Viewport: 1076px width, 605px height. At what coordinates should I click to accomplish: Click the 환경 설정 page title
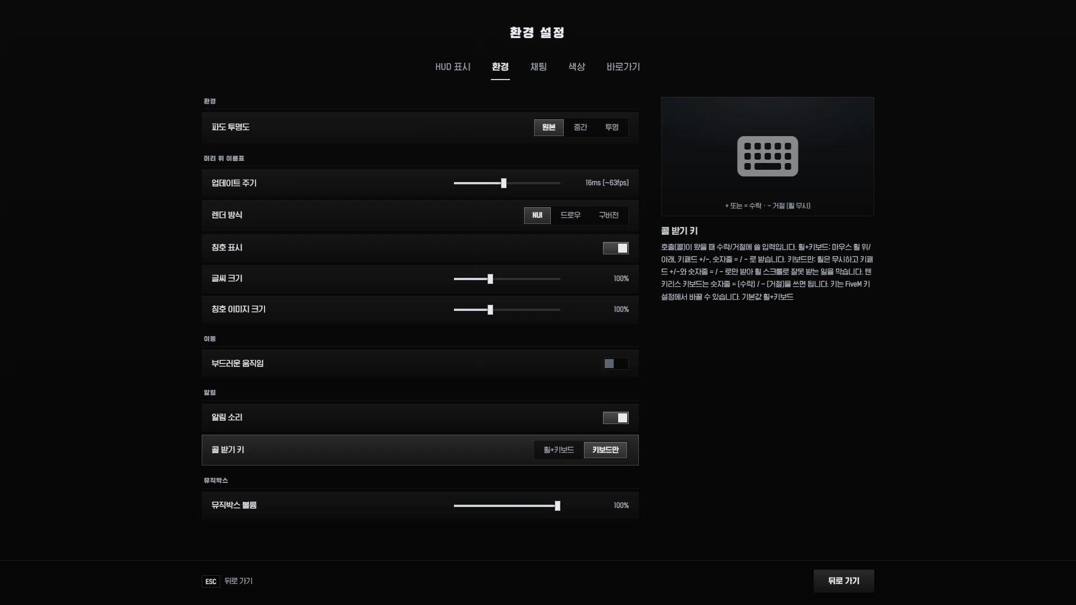[x=537, y=32]
